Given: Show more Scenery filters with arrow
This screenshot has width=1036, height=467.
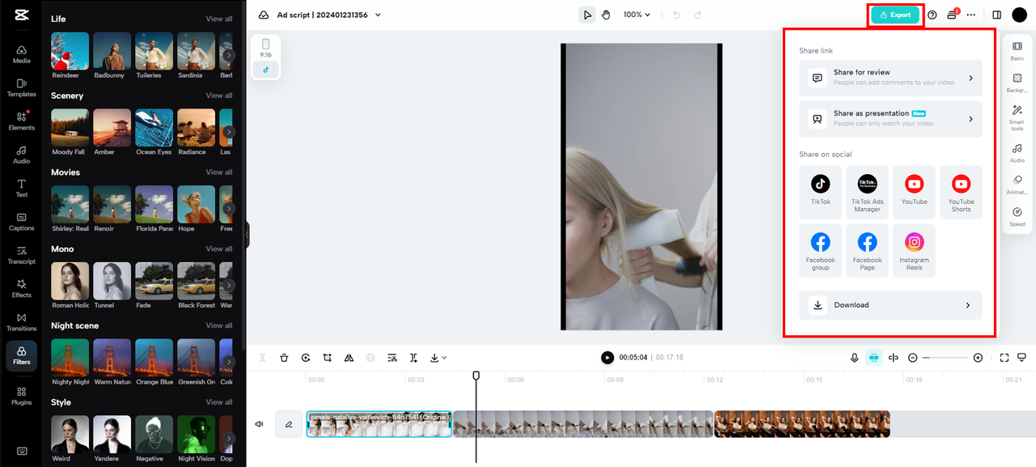Looking at the screenshot, I should 229,132.
